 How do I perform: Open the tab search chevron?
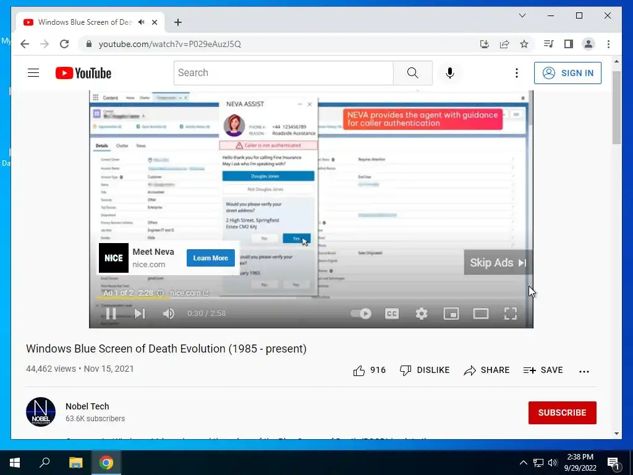[x=522, y=15]
